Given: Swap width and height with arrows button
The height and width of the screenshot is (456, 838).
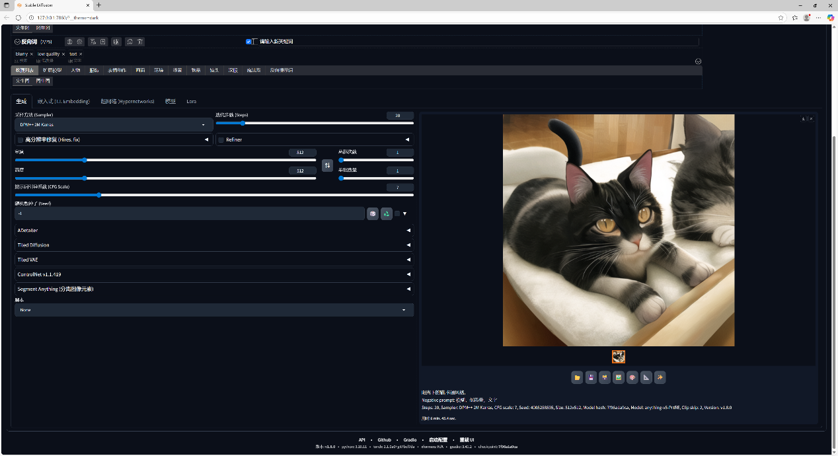Looking at the screenshot, I should pyautogui.click(x=327, y=165).
